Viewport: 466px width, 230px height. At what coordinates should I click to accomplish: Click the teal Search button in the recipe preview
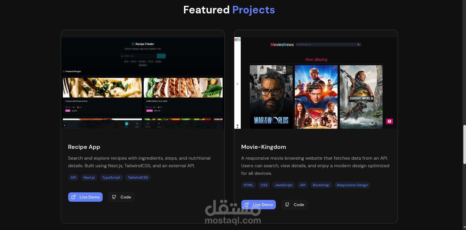coord(161,56)
